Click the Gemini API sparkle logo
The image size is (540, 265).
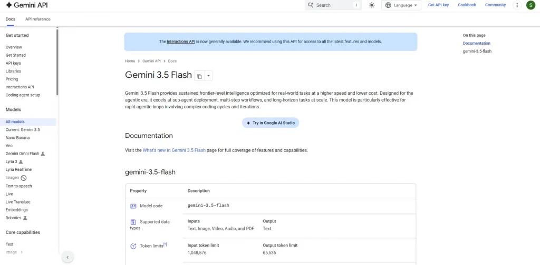[x=9, y=5]
